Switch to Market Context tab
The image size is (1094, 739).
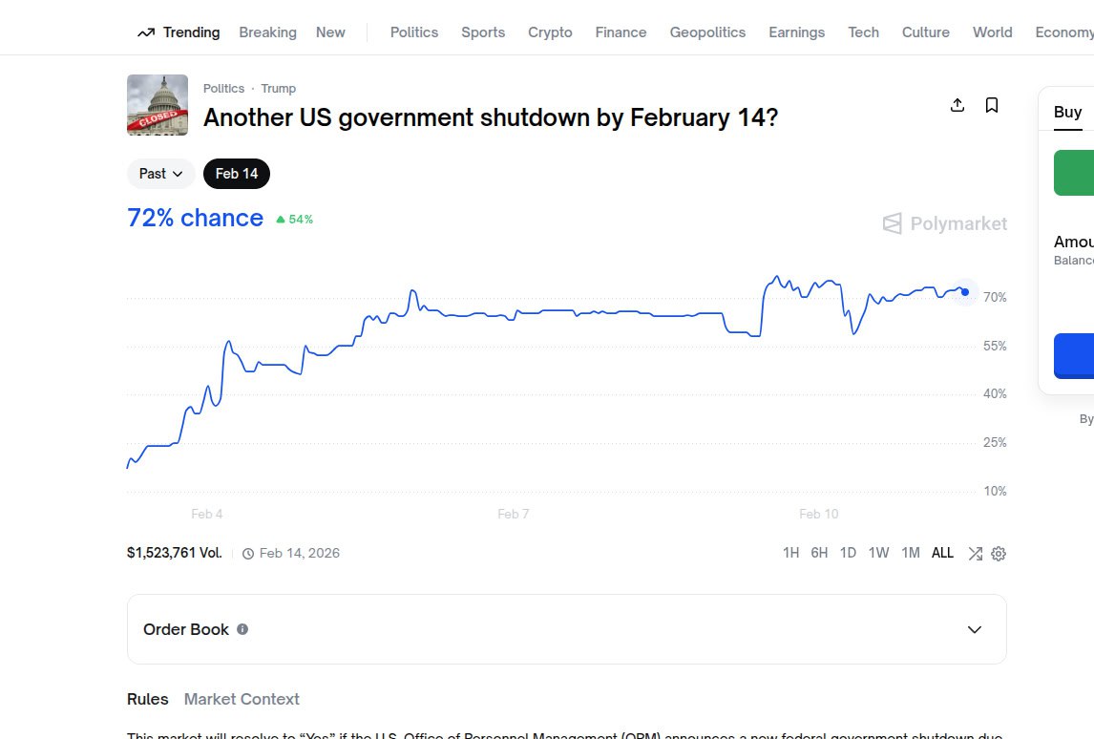(242, 699)
